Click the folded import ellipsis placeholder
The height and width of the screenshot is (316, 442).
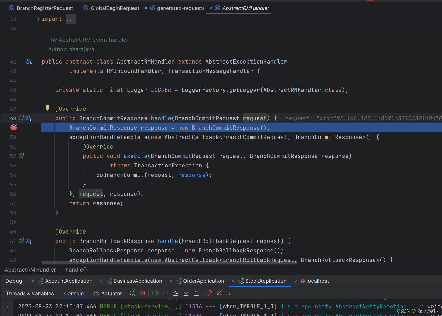point(71,19)
